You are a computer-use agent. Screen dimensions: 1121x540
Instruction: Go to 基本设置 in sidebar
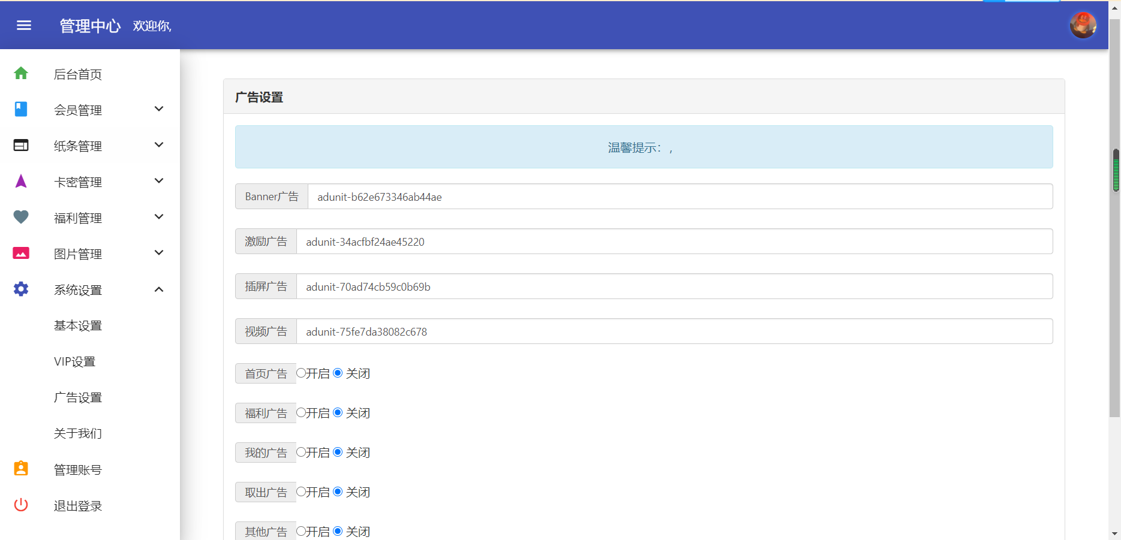coord(78,325)
